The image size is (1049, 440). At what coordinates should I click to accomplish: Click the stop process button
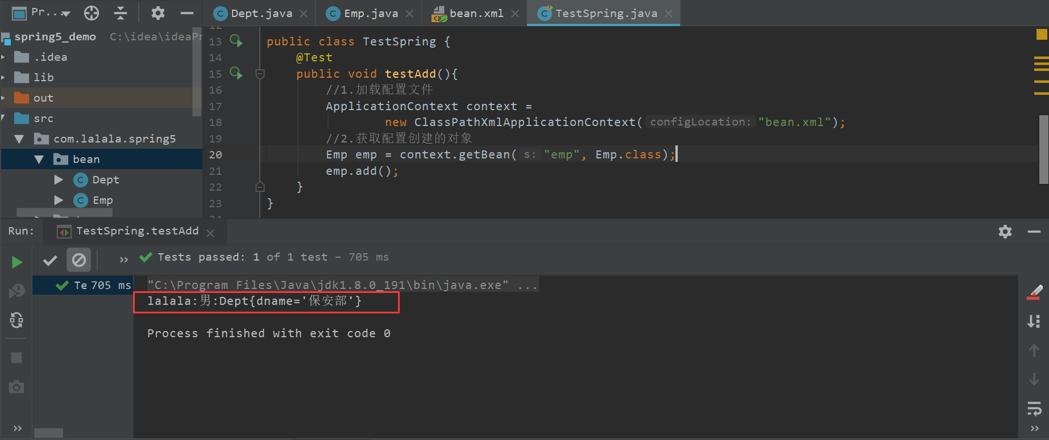point(16,358)
